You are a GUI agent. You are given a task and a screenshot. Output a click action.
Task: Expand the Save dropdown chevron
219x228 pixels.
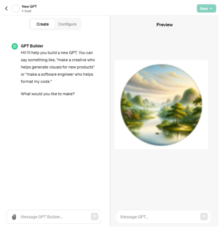point(211,9)
